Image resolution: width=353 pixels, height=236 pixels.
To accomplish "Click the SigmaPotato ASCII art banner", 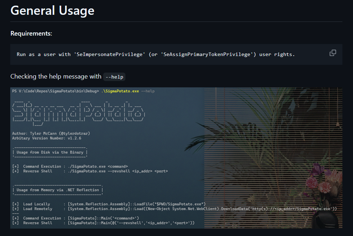I will pos(79,113).
